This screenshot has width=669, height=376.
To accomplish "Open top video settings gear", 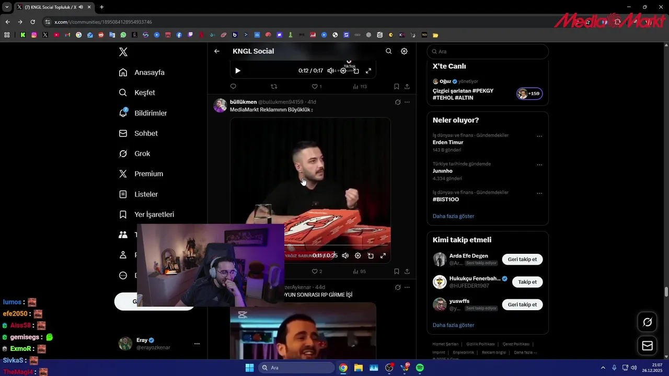I will pos(343,70).
